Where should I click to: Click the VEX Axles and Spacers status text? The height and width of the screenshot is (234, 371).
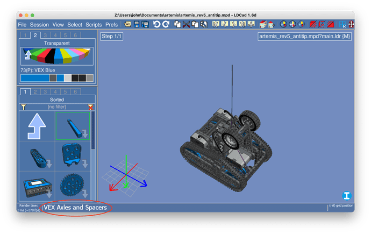pyautogui.click(x=75, y=208)
